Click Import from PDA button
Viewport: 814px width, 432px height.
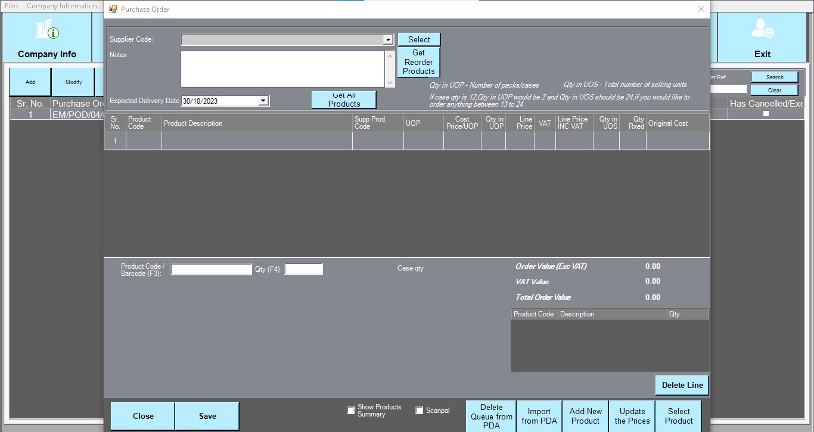(539, 416)
